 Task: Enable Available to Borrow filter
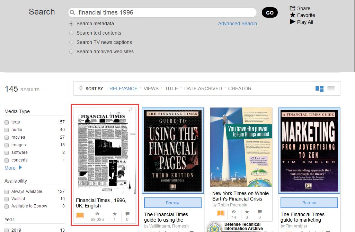coord(7,206)
